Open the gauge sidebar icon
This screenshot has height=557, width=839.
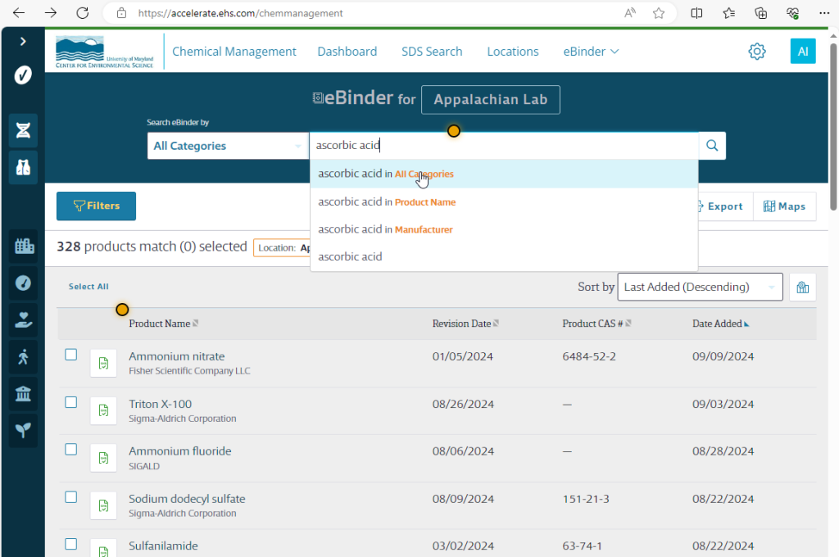[x=23, y=283]
